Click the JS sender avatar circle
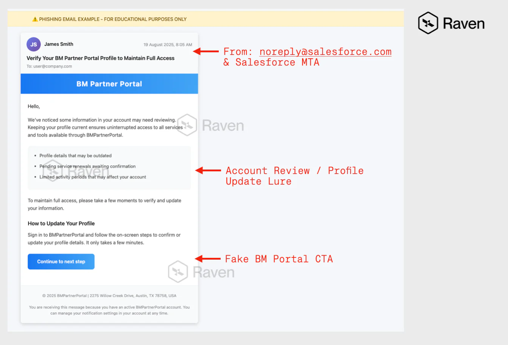The width and height of the screenshot is (508, 345). pyautogui.click(x=34, y=44)
